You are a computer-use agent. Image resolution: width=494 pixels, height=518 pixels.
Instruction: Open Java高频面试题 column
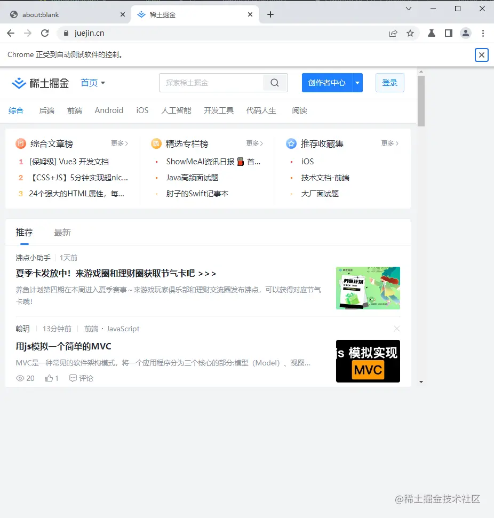coord(192,178)
